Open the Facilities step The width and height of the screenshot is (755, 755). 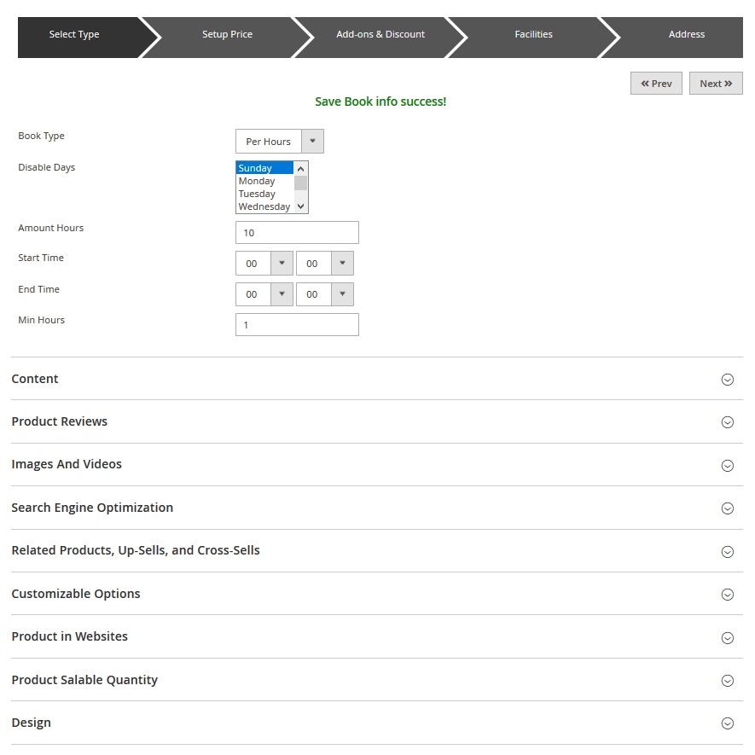coord(533,35)
